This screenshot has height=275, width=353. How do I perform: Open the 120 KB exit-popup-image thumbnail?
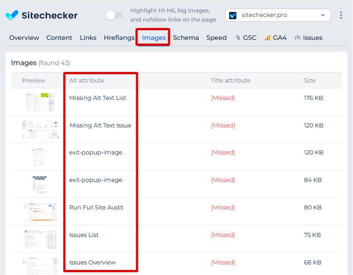tap(40, 156)
